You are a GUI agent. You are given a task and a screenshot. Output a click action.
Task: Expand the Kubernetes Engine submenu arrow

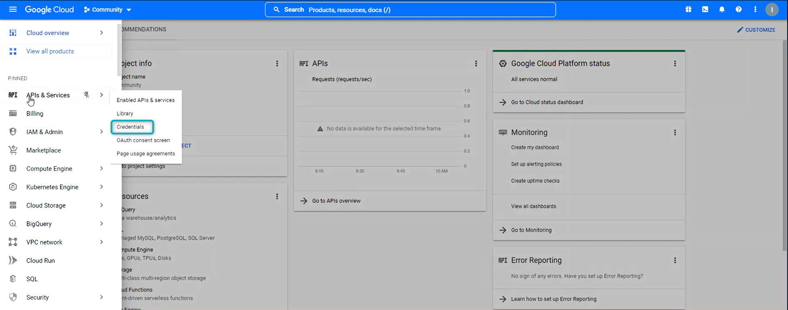[101, 187]
